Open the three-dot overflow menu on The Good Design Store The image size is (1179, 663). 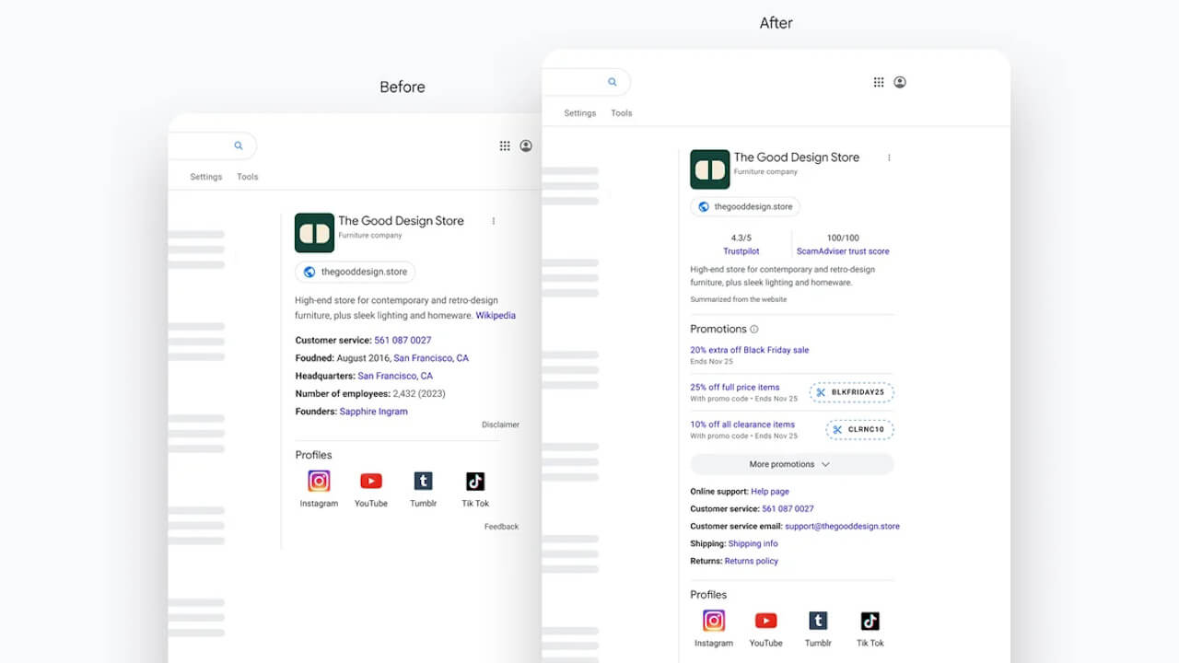coord(889,157)
